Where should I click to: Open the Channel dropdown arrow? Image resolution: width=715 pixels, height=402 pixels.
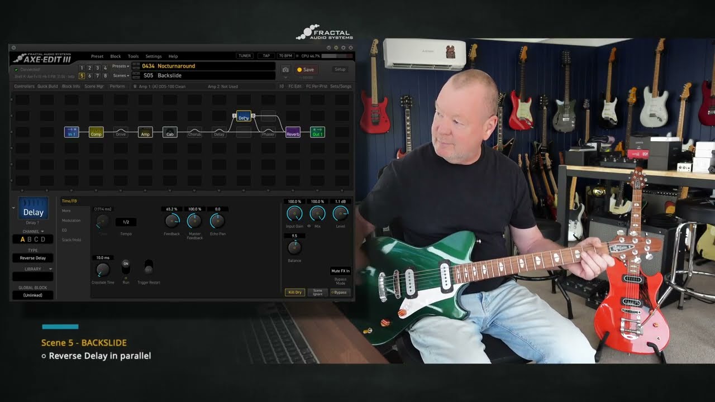pyautogui.click(x=42, y=231)
